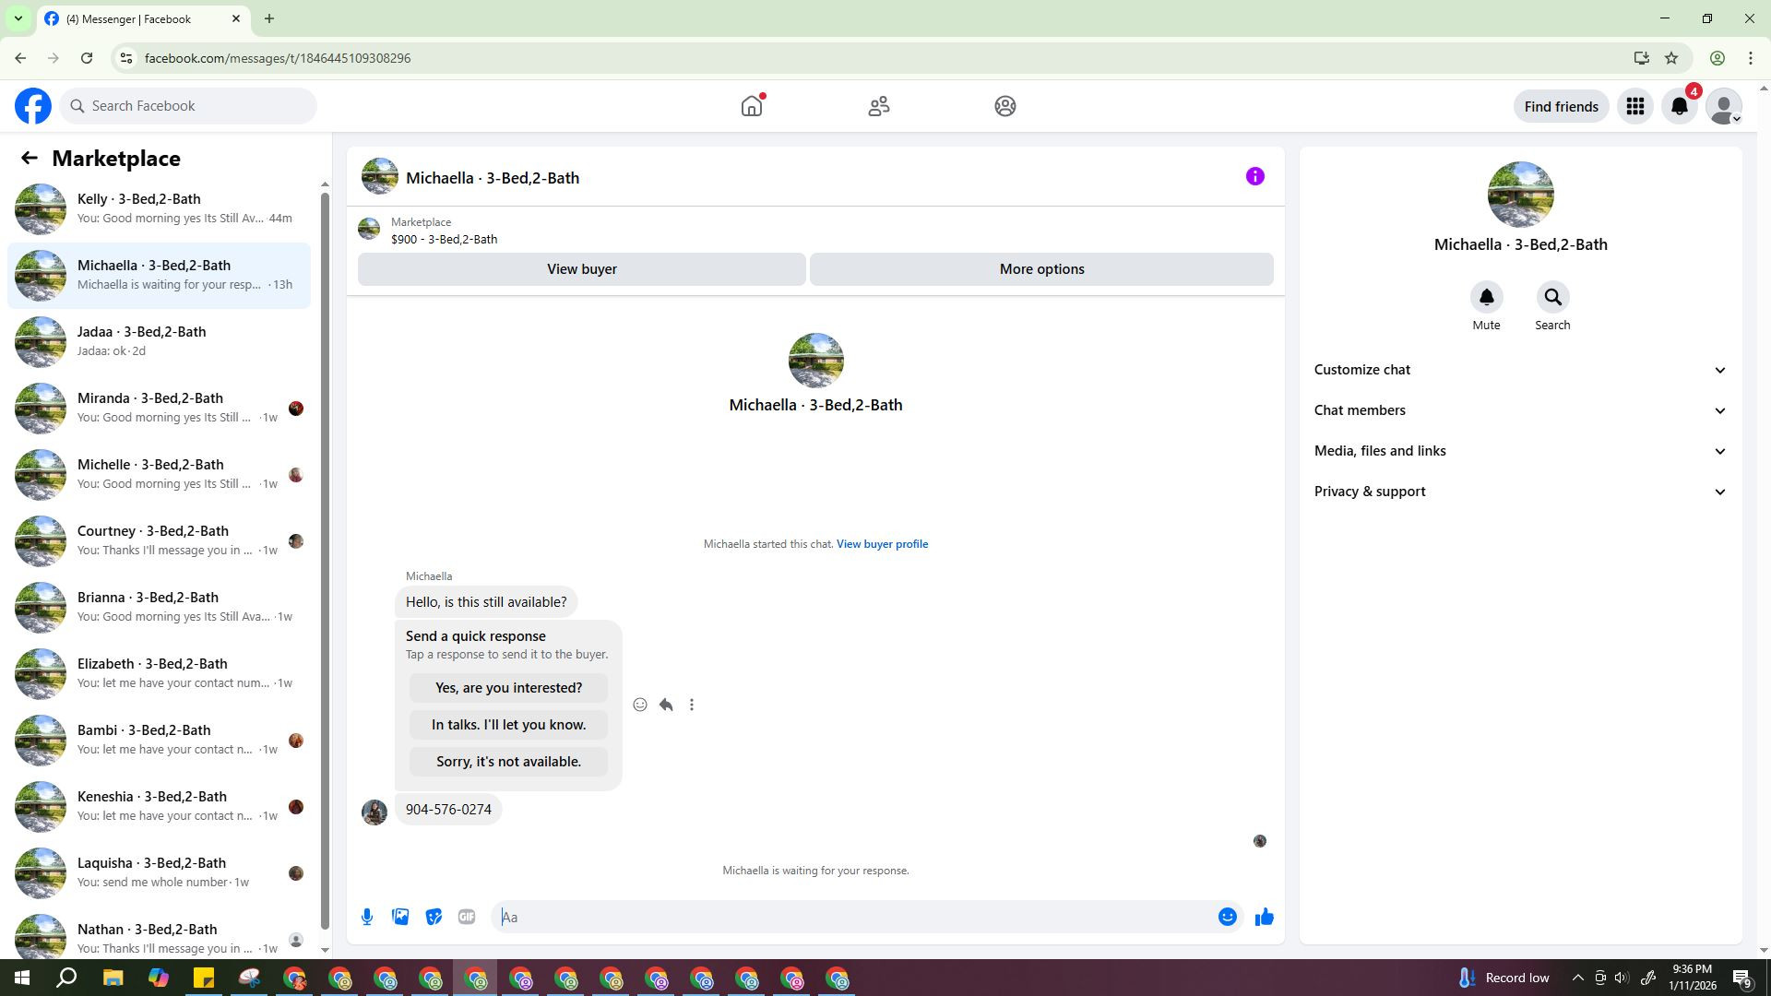Screen dimensions: 1771x996
Task: Open the Michelle 3-Bed,2-Bath conversation
Action: pos(159,474)
